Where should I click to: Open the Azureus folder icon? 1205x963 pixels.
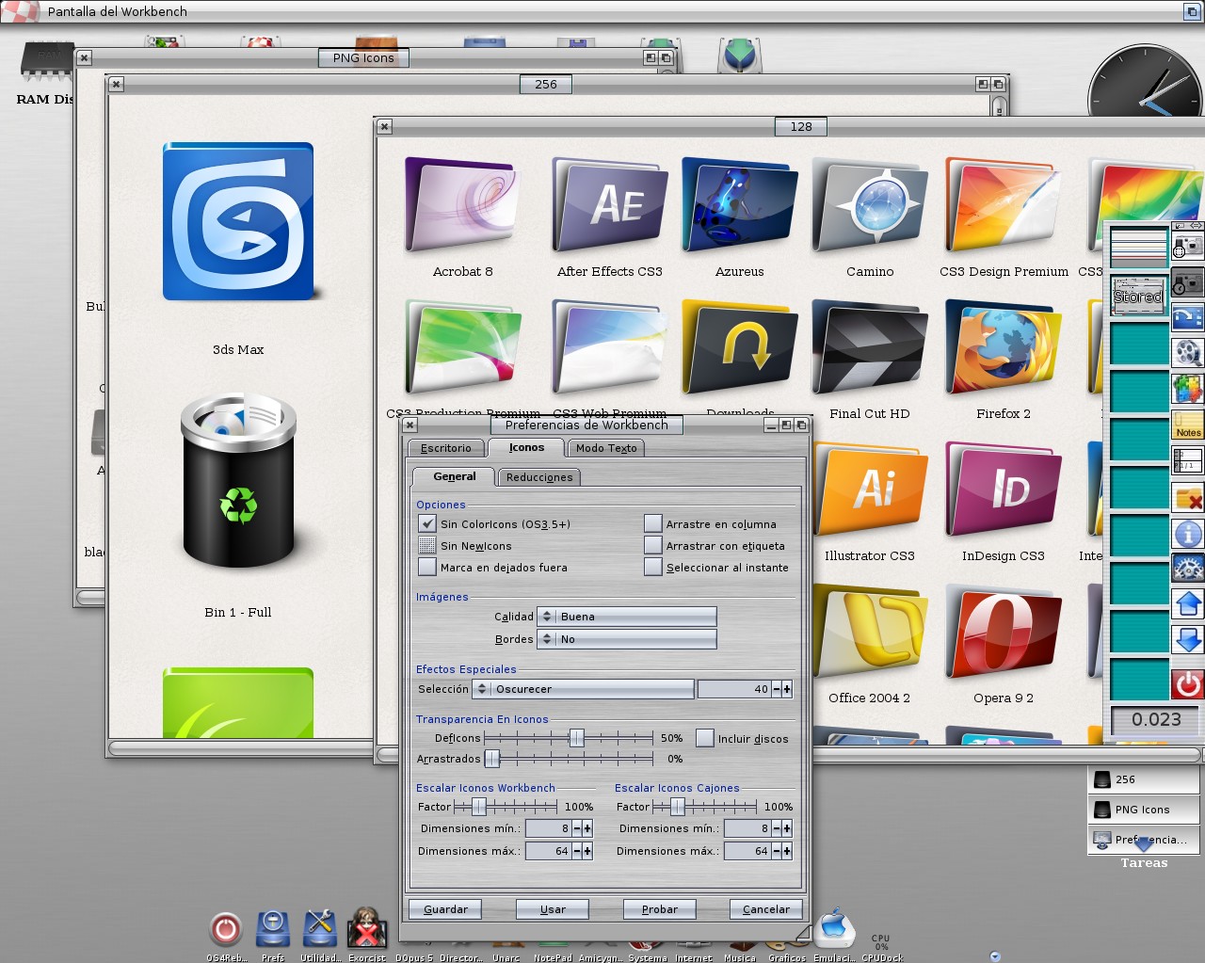[739, 206]
